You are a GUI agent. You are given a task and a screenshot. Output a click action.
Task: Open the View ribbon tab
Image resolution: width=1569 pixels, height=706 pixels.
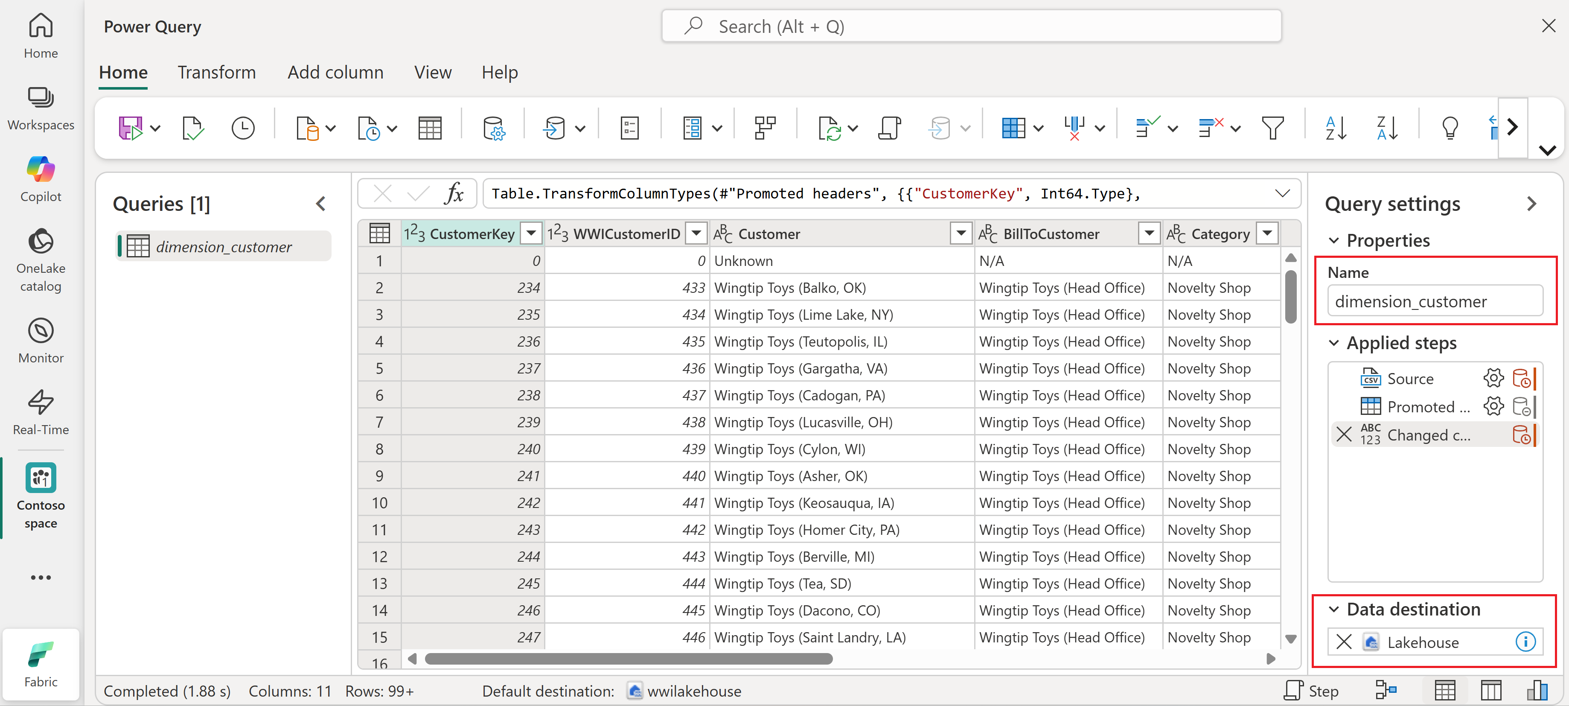pyautogui.click(x=432, y=72)
